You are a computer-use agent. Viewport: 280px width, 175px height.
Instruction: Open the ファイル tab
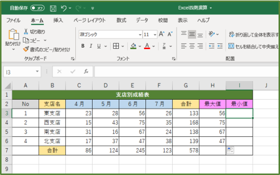[13, 20]
